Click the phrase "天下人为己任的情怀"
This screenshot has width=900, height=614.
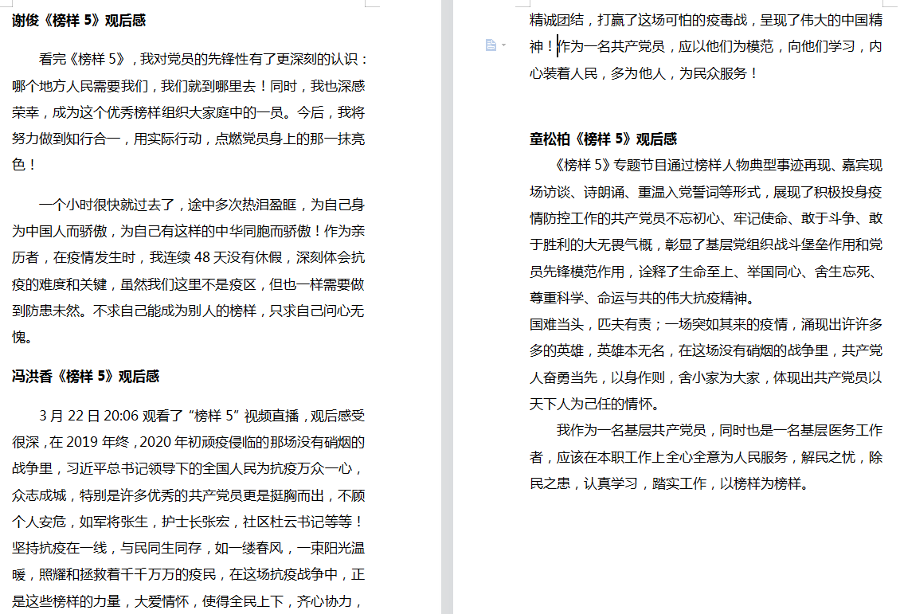(590, 404)
